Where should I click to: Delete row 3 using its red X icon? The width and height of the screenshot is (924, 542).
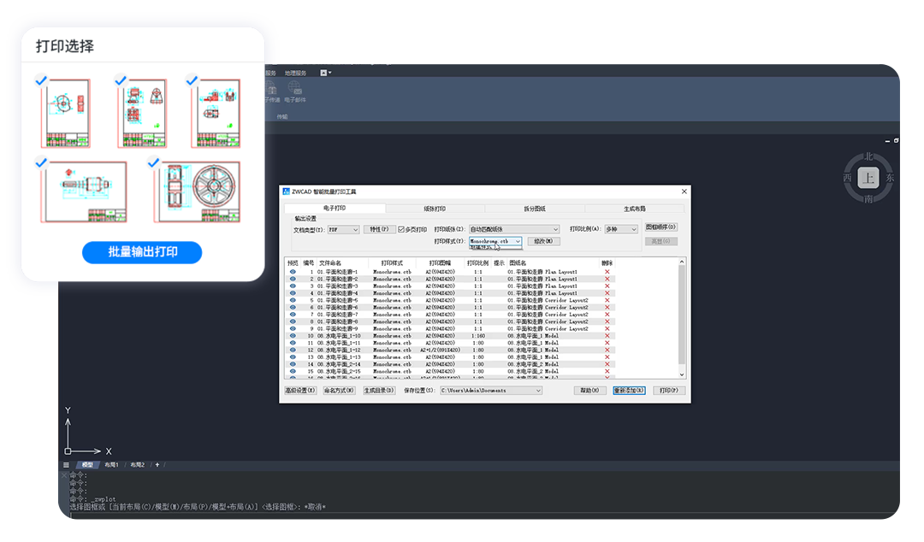(x=607, y=286)
